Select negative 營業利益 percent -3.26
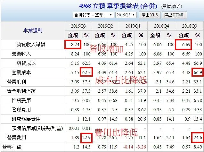This screenshot has height=152, width=204. click(x=141, y=147)
